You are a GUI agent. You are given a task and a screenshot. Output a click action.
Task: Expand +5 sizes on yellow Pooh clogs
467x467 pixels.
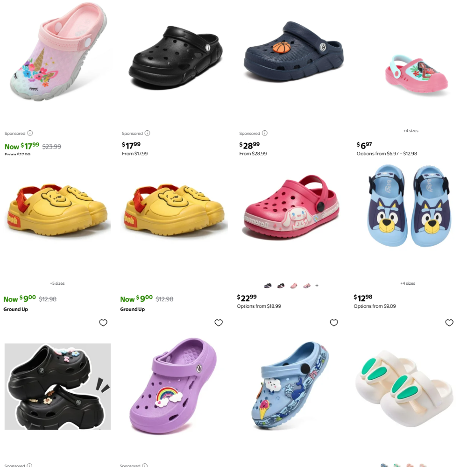[57, 283]
